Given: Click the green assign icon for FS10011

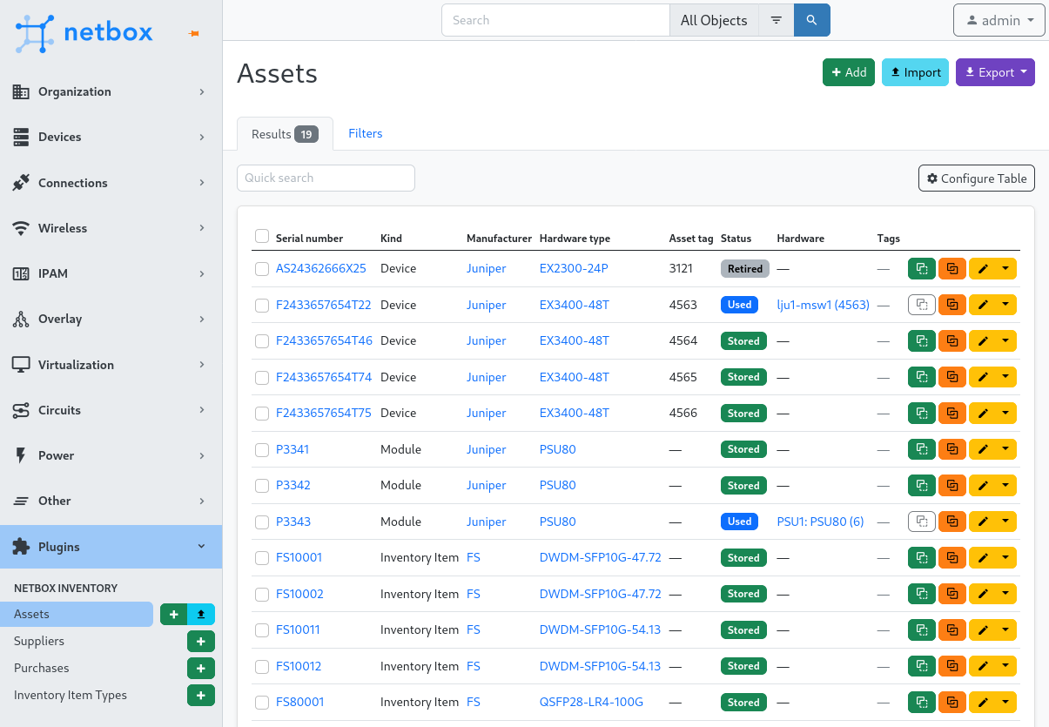Looking at the screenshot, I should pyautogui.click(x=921, y=630).
